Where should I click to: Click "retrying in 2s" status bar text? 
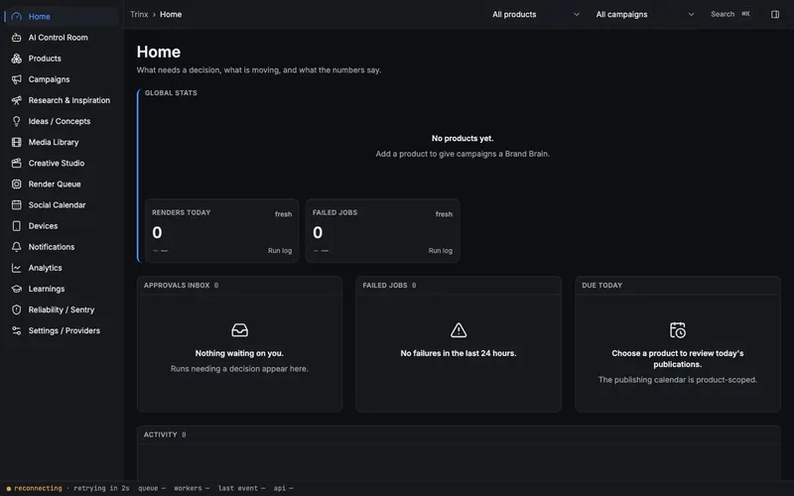pyautogui.click(x=101, y=488)
